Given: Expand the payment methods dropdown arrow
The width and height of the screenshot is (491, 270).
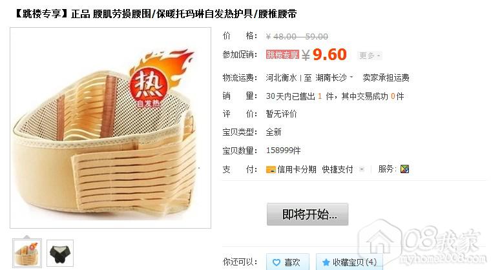Looking at the screenshot, I should click(x=362, y=169).
